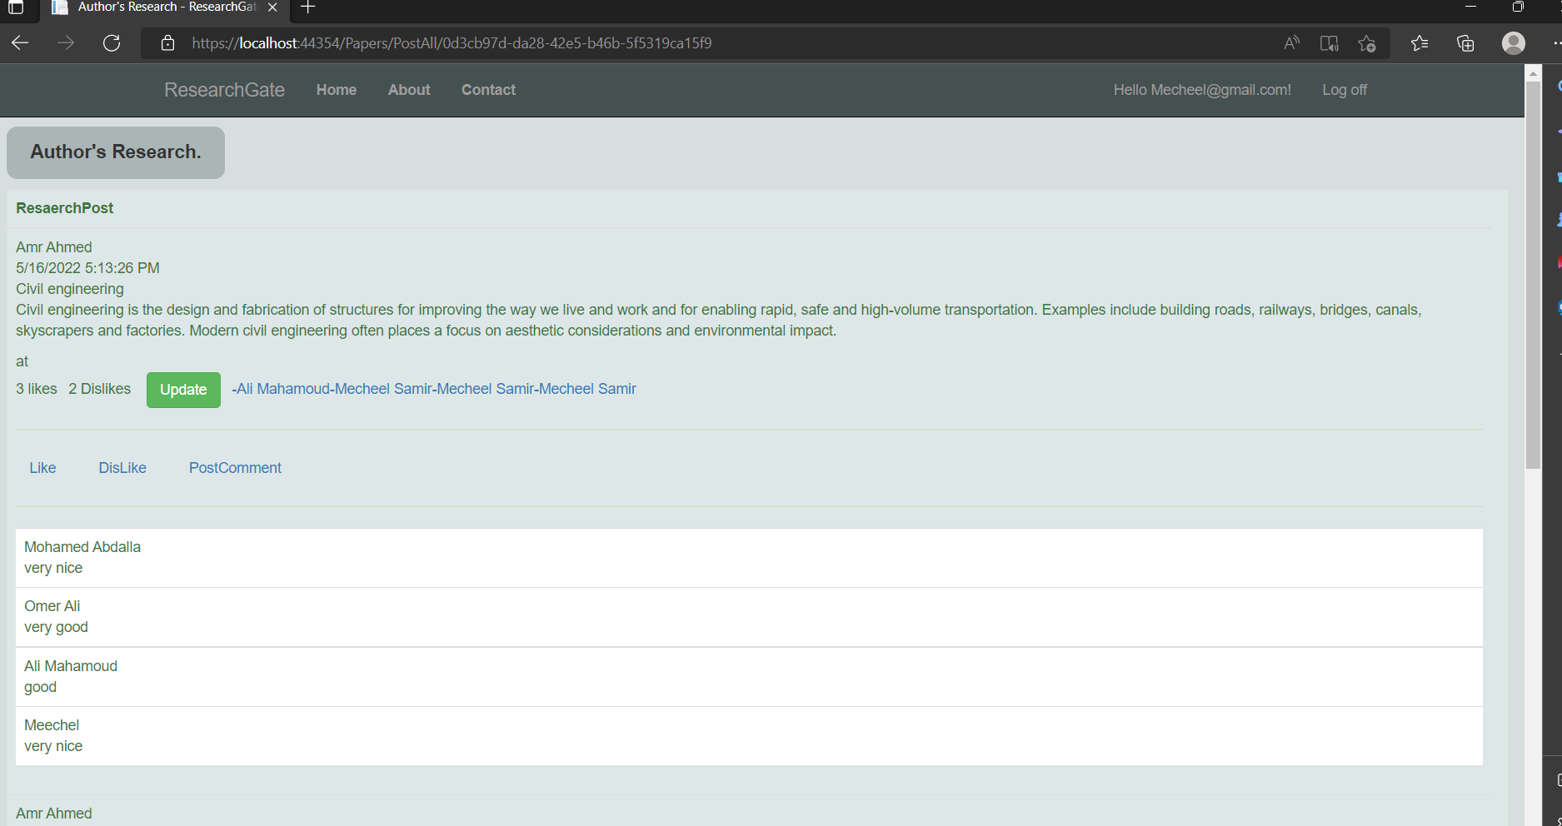Image resolution: width=1562 pixels, height=826 pixels.
Task: Reload the current page
Action: [112, 42]
